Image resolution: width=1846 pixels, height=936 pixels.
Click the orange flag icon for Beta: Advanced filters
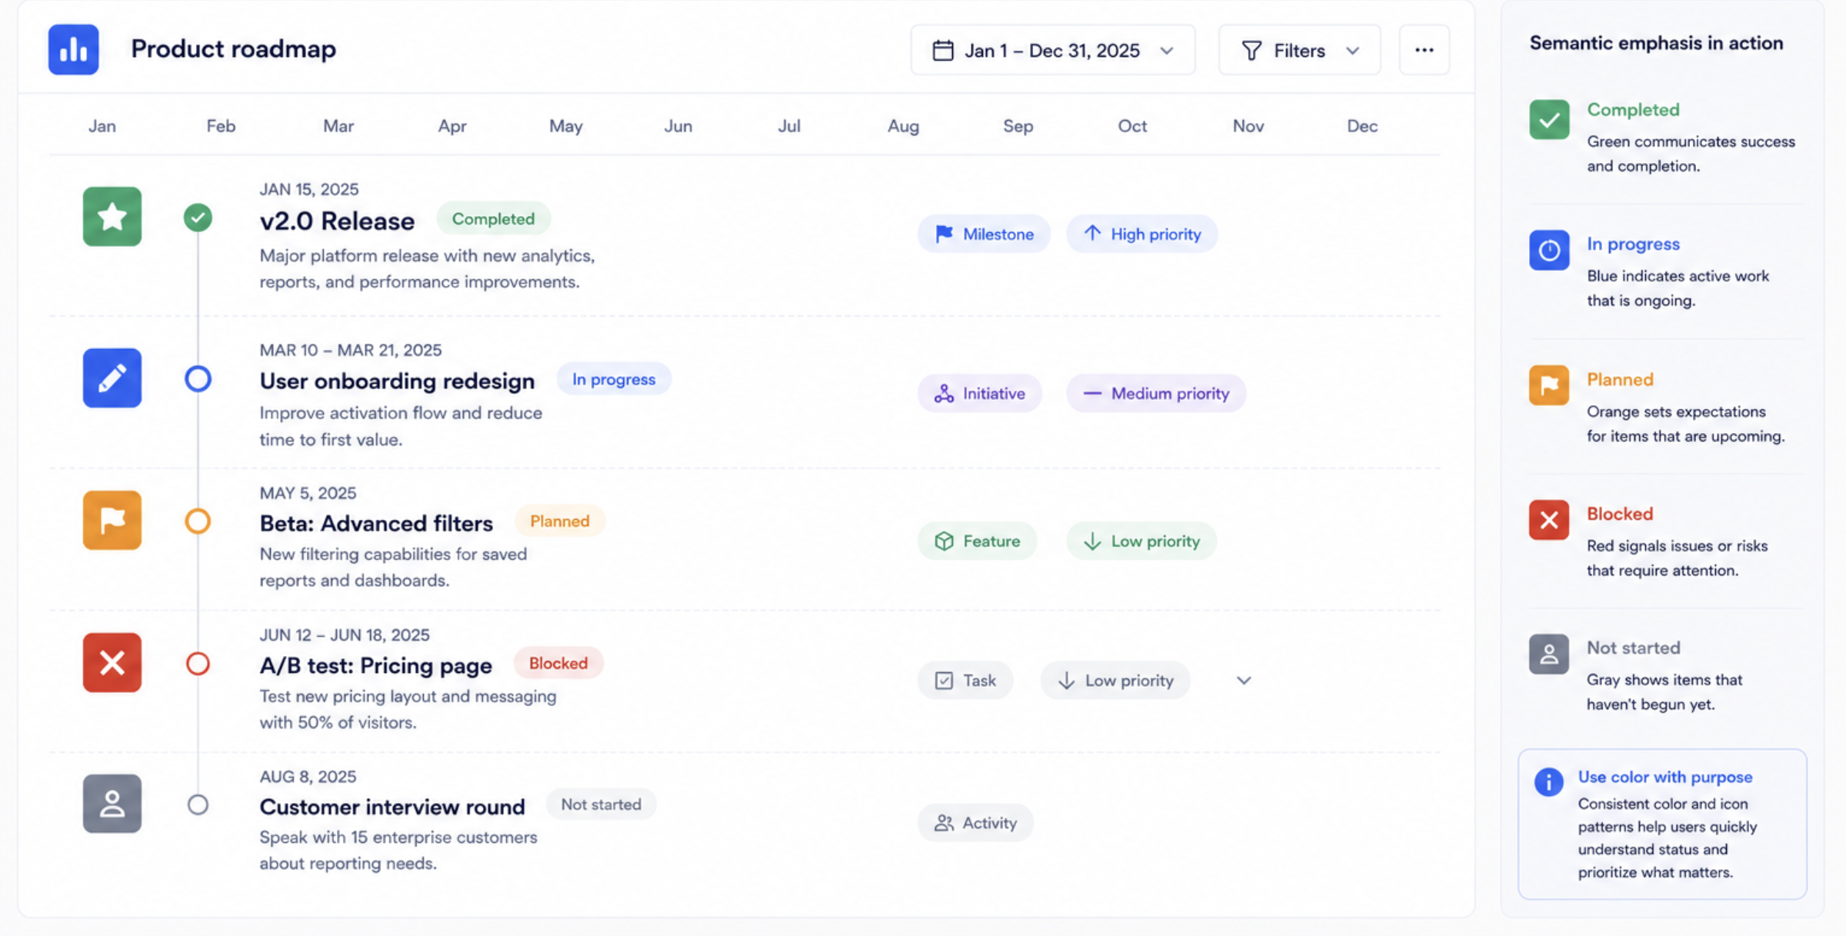click(x=112, y=521)
